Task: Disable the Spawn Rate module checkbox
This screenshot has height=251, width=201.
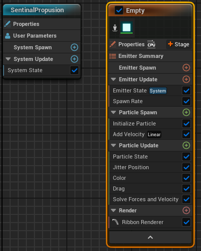Action: pos(186,101)
